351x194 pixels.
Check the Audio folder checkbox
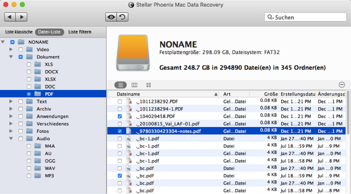(x=21, y=139)
